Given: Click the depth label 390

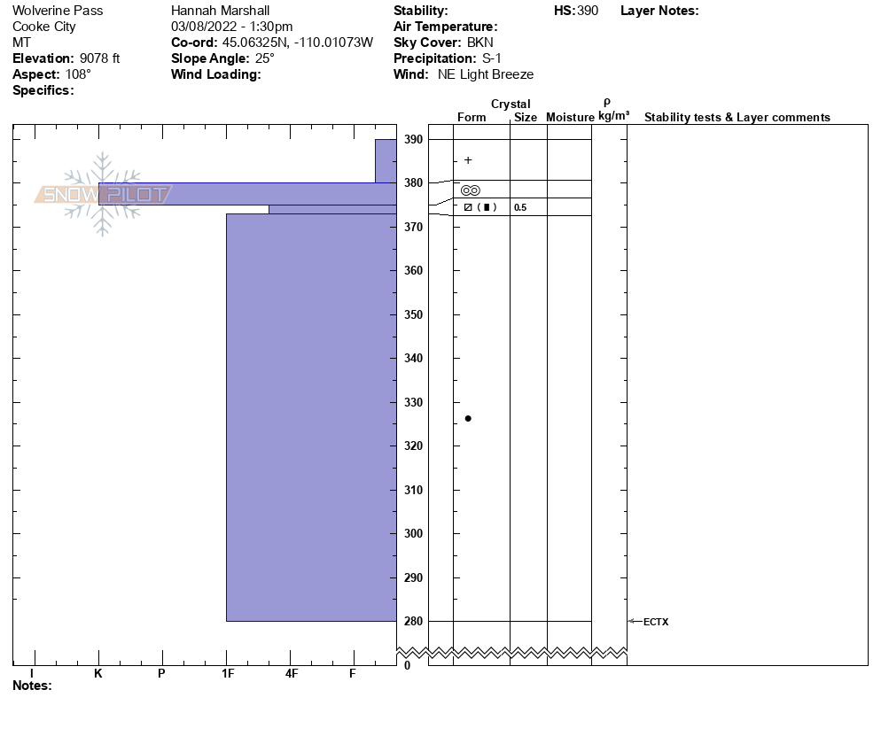Looking at the screenshot, I should [414, 139].
